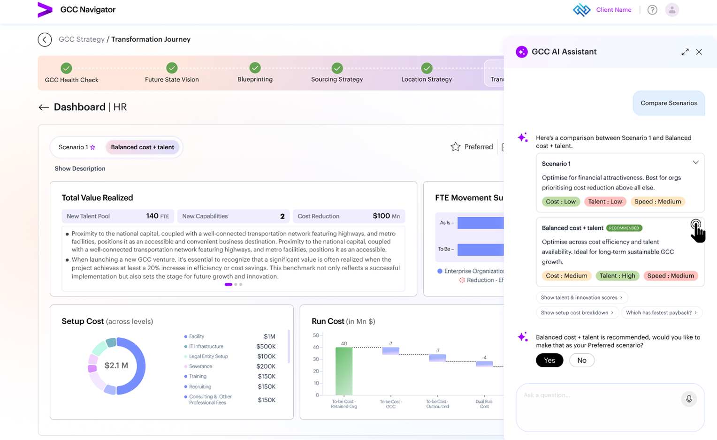Click the Setup Cost legend scrollbar

click(x=289, y=347)
